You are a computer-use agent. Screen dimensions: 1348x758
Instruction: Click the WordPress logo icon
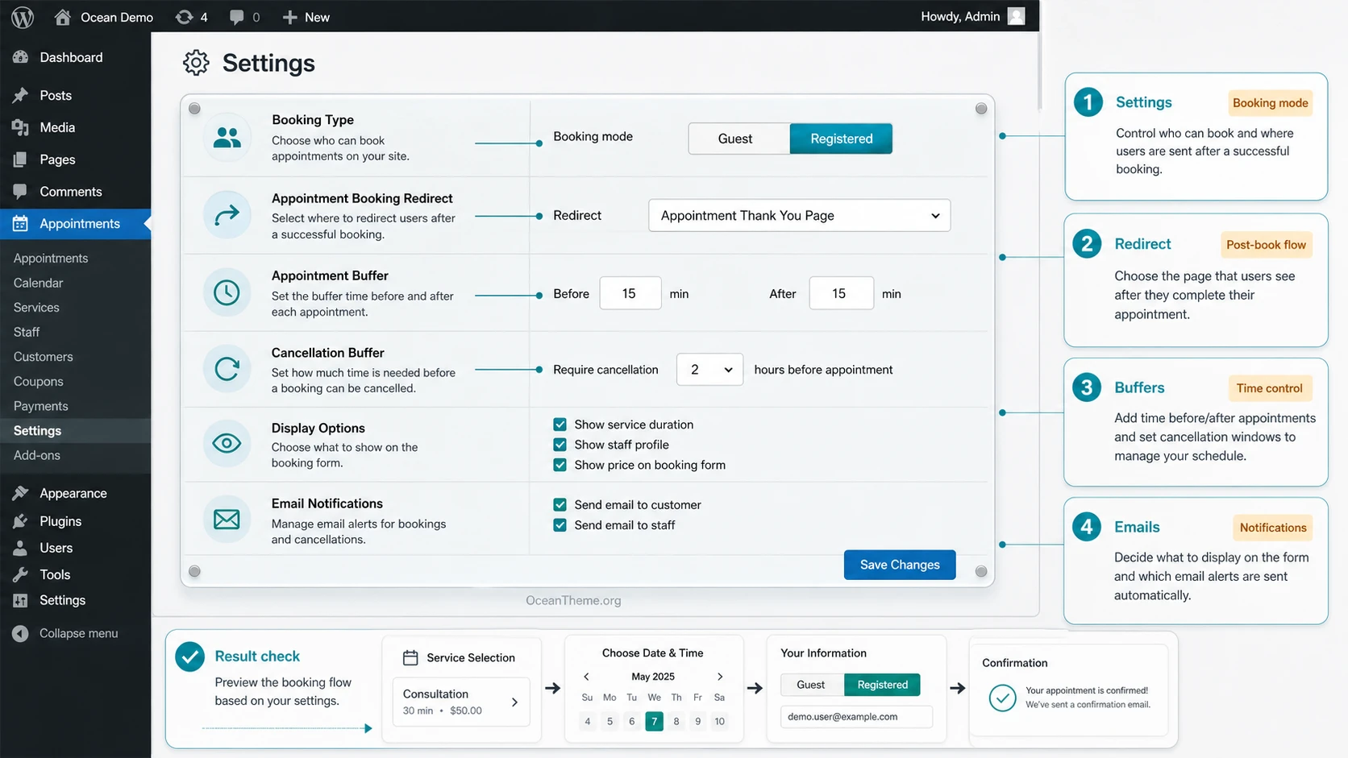(x=23, y=17)
